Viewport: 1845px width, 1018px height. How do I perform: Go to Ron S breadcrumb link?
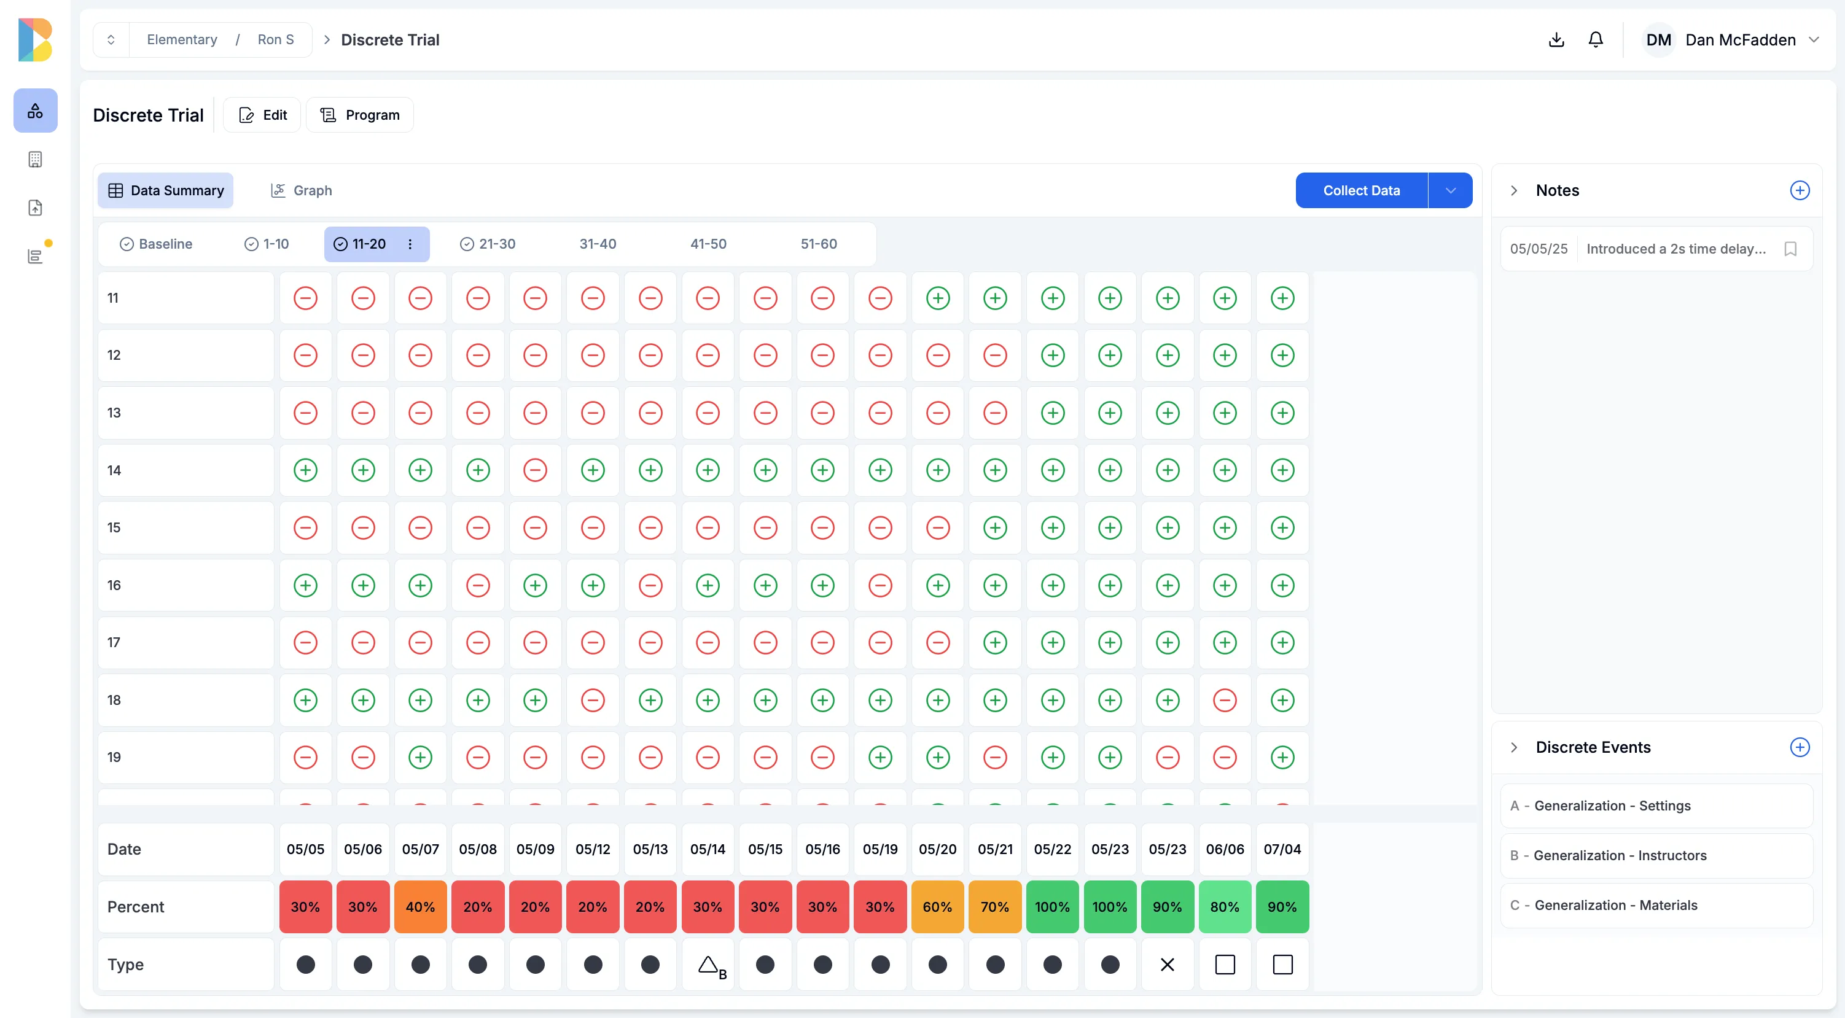[276, 40]
